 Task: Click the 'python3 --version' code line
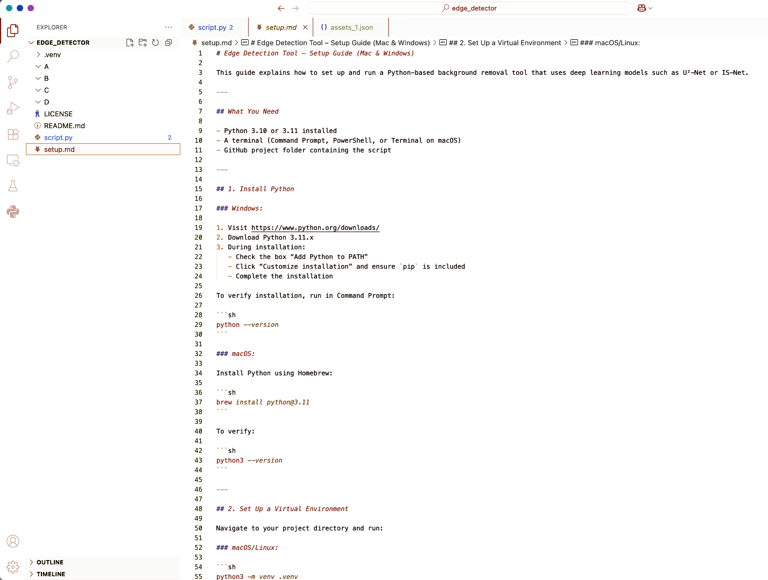(x=249, y=460)
